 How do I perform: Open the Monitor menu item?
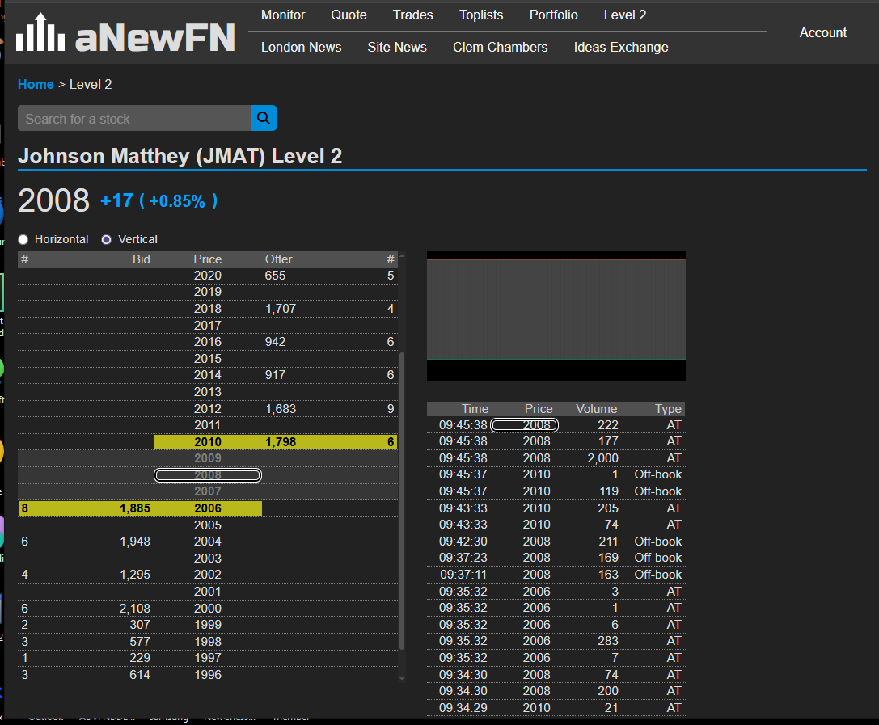pyautogui.click(x=283, y=15)
